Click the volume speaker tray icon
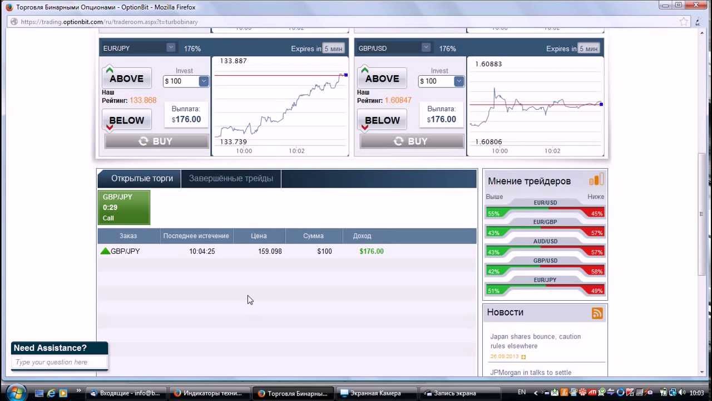The image size is (712, 401). coord(682,393)
